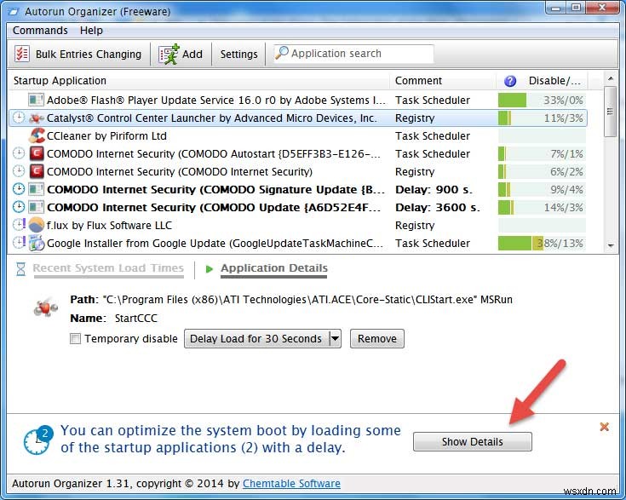Click the Adobe Flash Player entry icon
This screenshot has height=500, width=626.
click(x=36, y=100)
